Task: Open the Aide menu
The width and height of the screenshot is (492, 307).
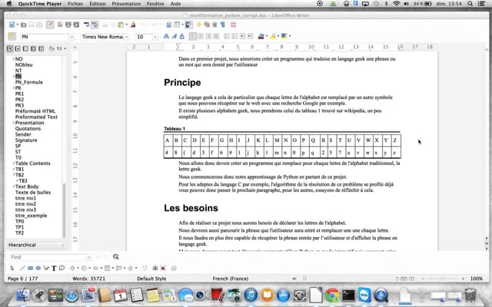Action: coord(175,4)
